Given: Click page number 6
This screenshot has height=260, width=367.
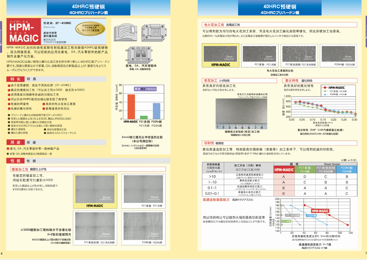Looking at the screenshot, I should pos(1,254).
